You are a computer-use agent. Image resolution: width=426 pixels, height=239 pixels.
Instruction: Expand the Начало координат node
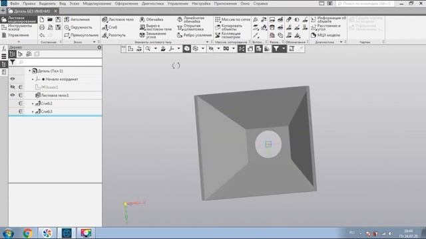(x=33, y=79)
